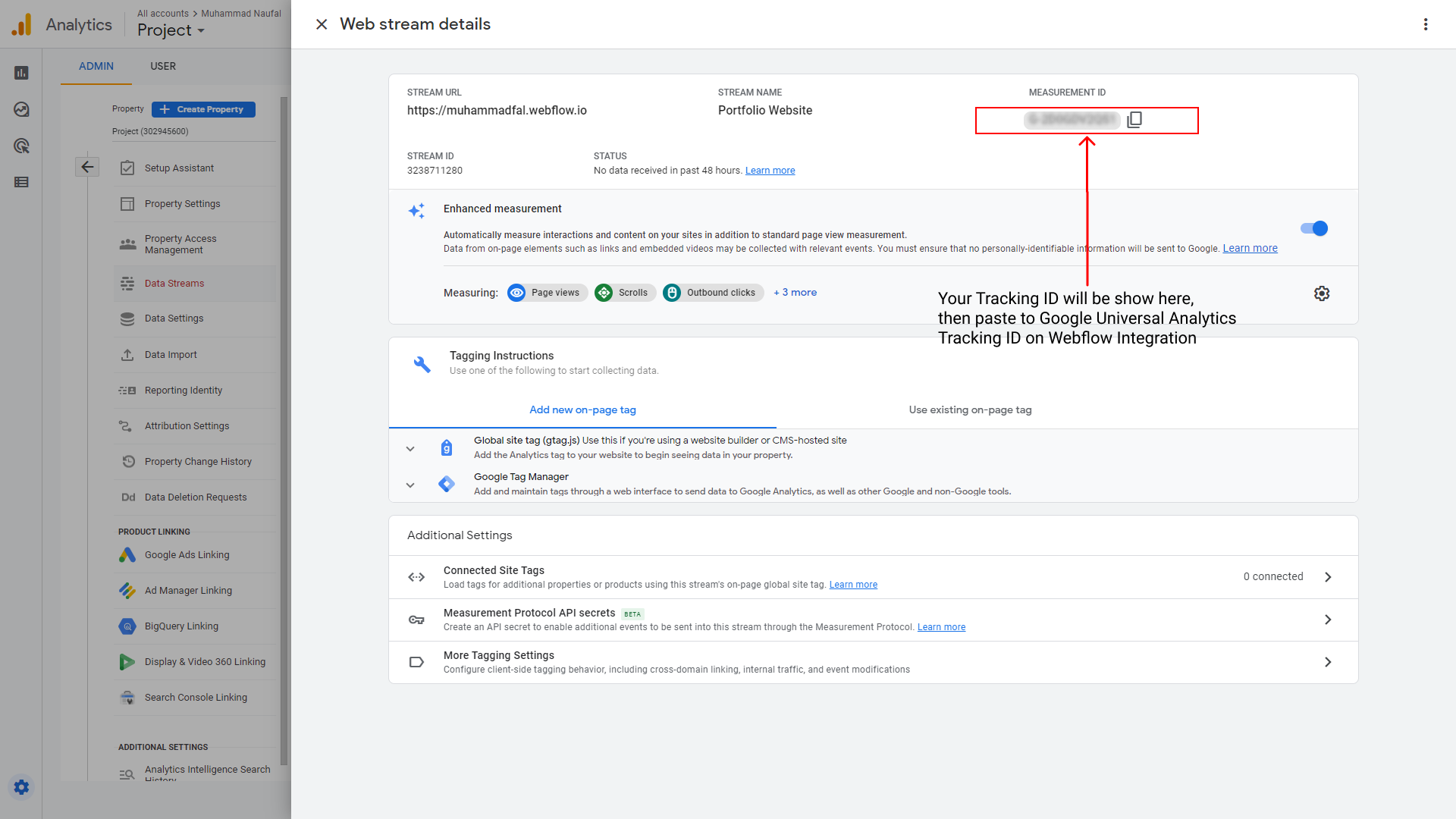This screenshot has width=1456, height=819.
Task: Open Connected Site Tags chevron
Action: tap(1328, 577)
